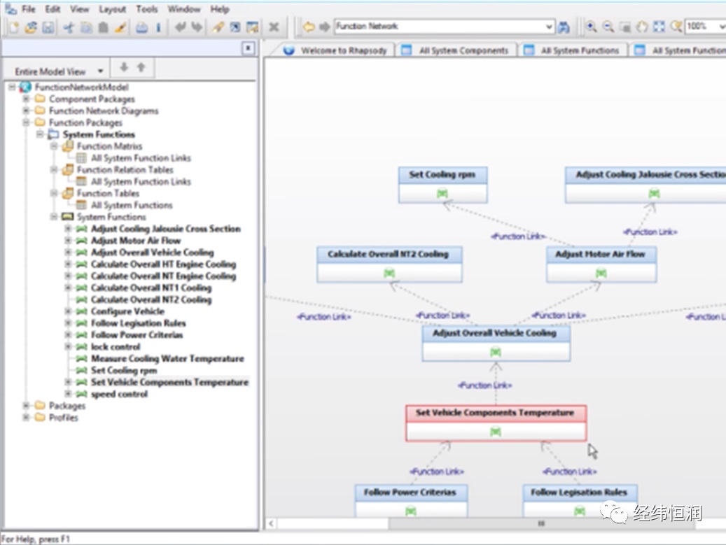Collapse the System Functions package
Image resolution: width=726 pixels, height=545 pixels.
[x=41, y=134]
